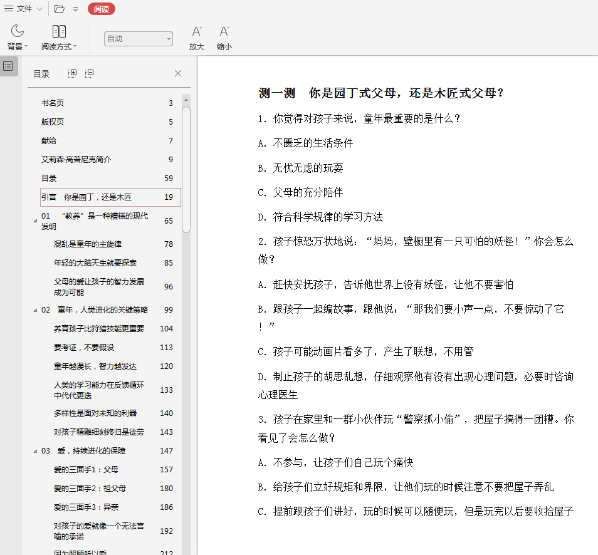
Task: Select the 阅读 tab
Action: pyautogui.click(x=101, y=9)
